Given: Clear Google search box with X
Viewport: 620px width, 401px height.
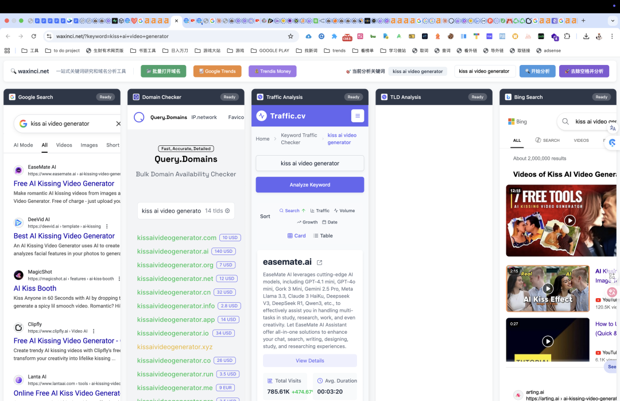Looking at the screenshot, I should tap(118, 124).
